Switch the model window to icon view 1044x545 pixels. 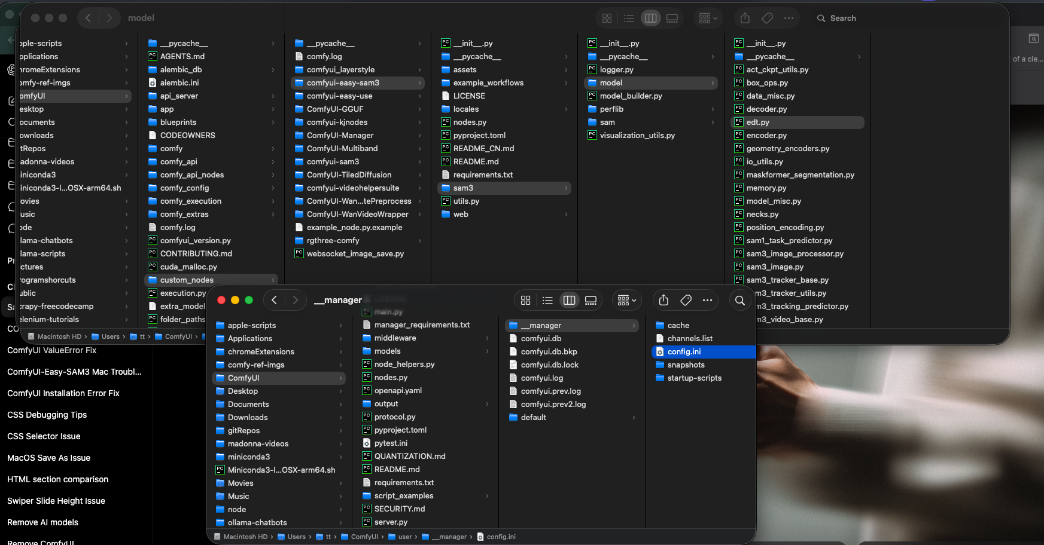607,18
